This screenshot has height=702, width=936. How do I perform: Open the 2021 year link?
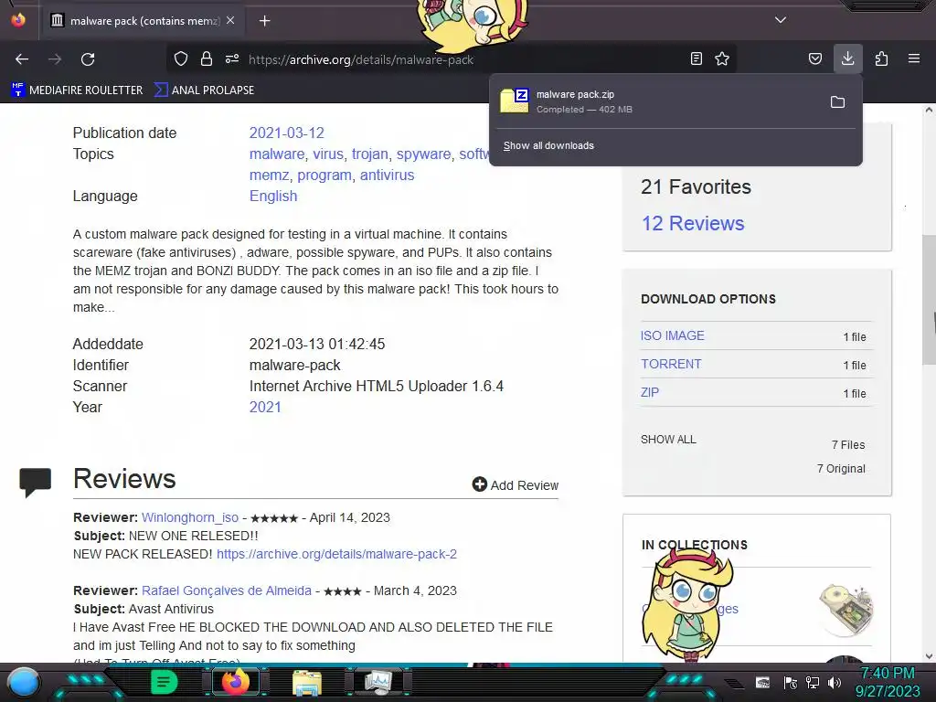(265, 407)
